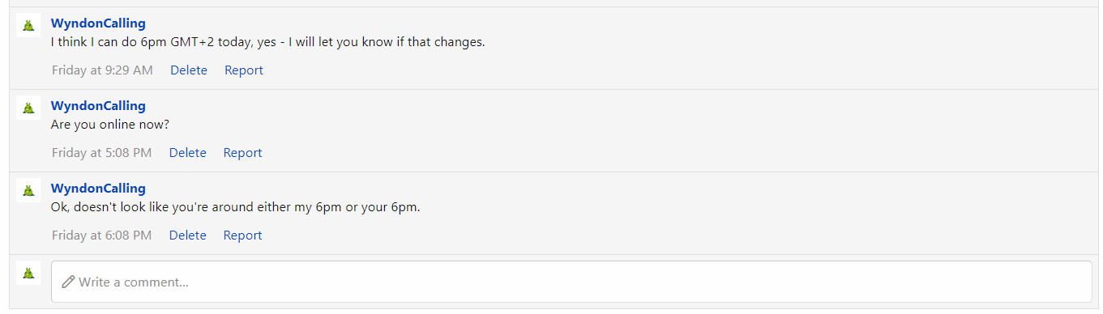Viewport: 1103px width, 314px height.
Task: Open WyndonCalling's profile from the 5:08 PM comment
Action: [x=98, y=106]
